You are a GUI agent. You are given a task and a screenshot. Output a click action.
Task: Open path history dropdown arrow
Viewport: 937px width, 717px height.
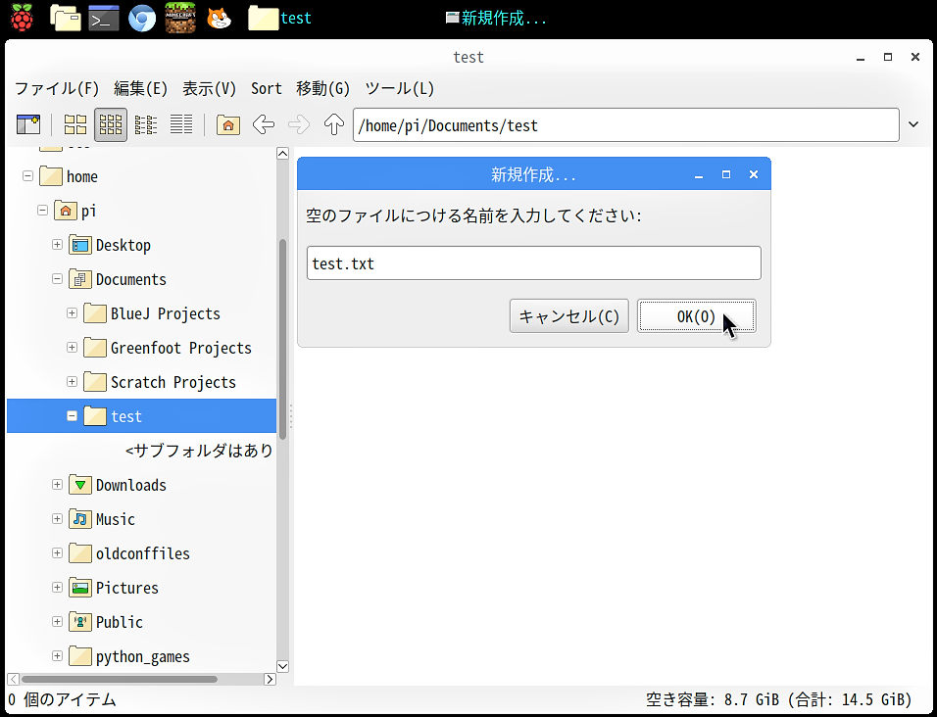point(913,124)
